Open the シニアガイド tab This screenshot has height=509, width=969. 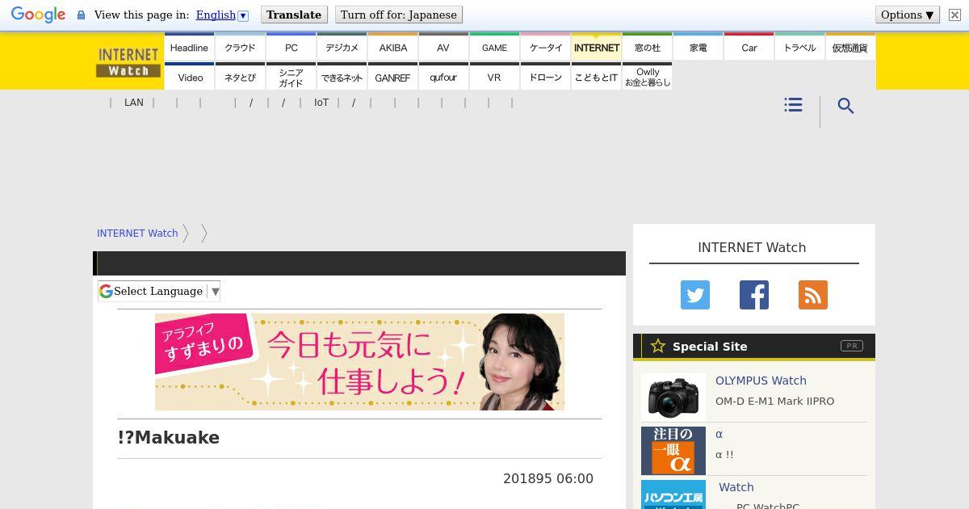tap(291, 77)
